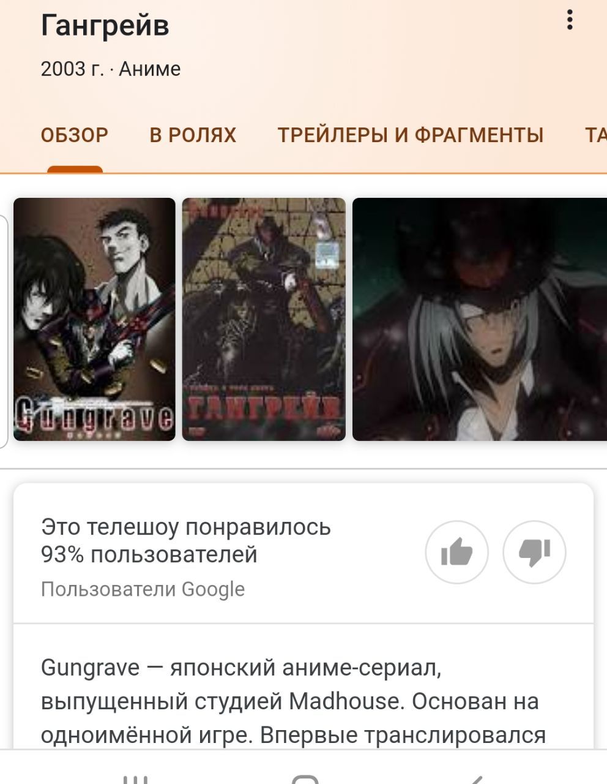Screen dimensions: 607x784
Task: Switch to the В РОЛЯХ tab
Action: (193, 135)
